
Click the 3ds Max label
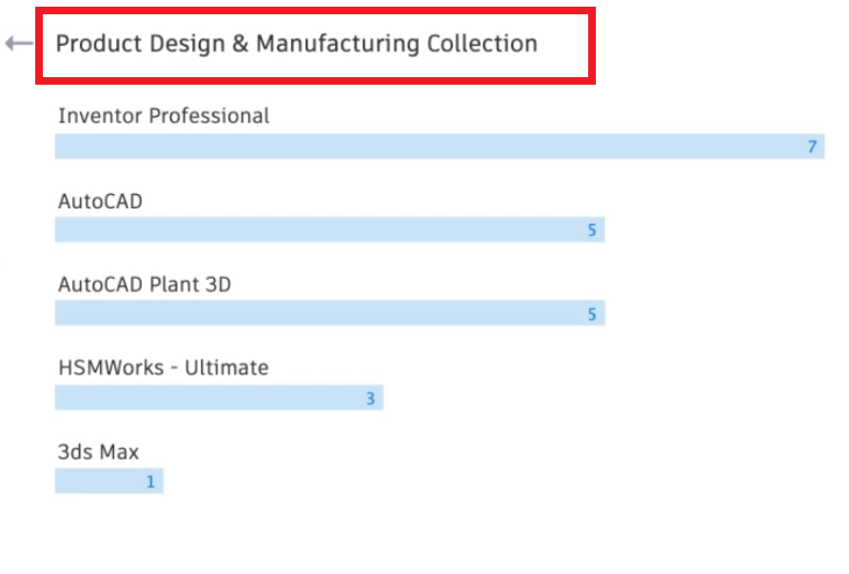(98, 452)
